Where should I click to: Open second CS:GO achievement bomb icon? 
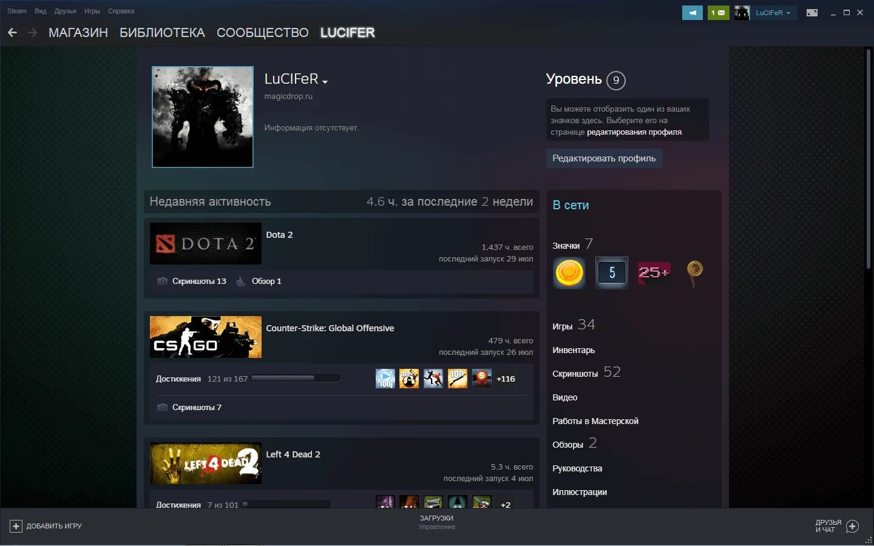point(409,379)
